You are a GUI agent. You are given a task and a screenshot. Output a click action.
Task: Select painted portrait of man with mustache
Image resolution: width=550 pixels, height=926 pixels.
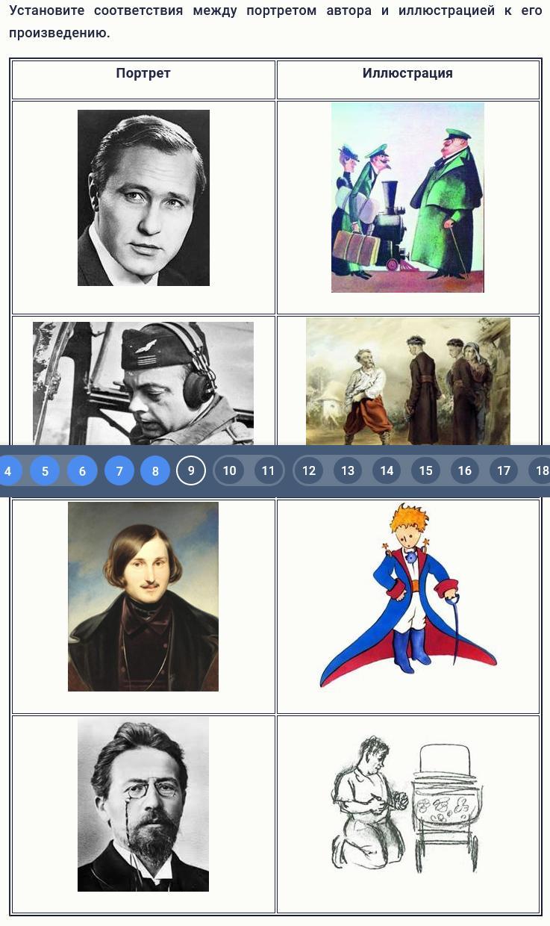click(143, 597)
